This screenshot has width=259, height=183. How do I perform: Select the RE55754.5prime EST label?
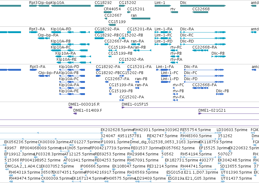pos(196,130)
